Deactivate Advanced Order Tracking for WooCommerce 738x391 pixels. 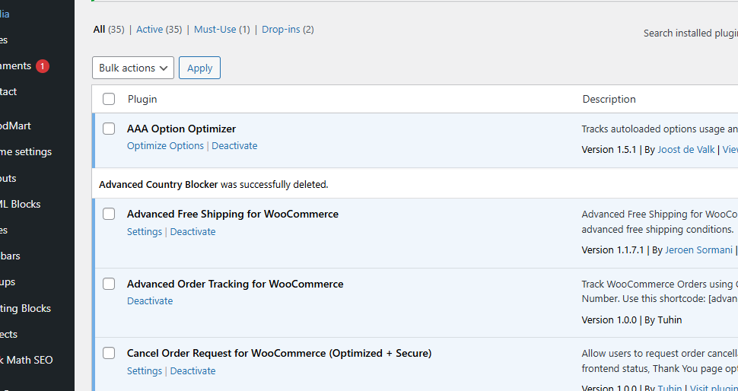click(x=150, y=300)
